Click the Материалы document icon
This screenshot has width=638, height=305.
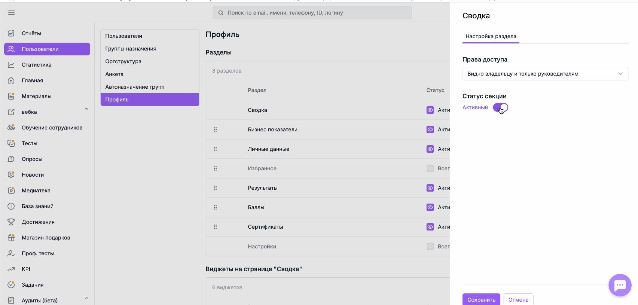pos(11,96)
